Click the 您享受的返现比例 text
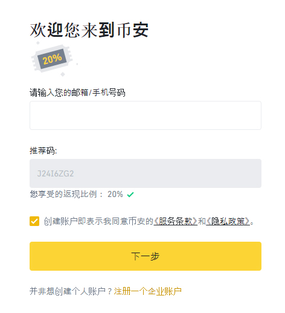The height and width of the screenshot is (313, 285). tap(63, 194)
